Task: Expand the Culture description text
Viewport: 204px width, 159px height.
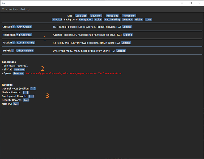Action: (127, 27)
